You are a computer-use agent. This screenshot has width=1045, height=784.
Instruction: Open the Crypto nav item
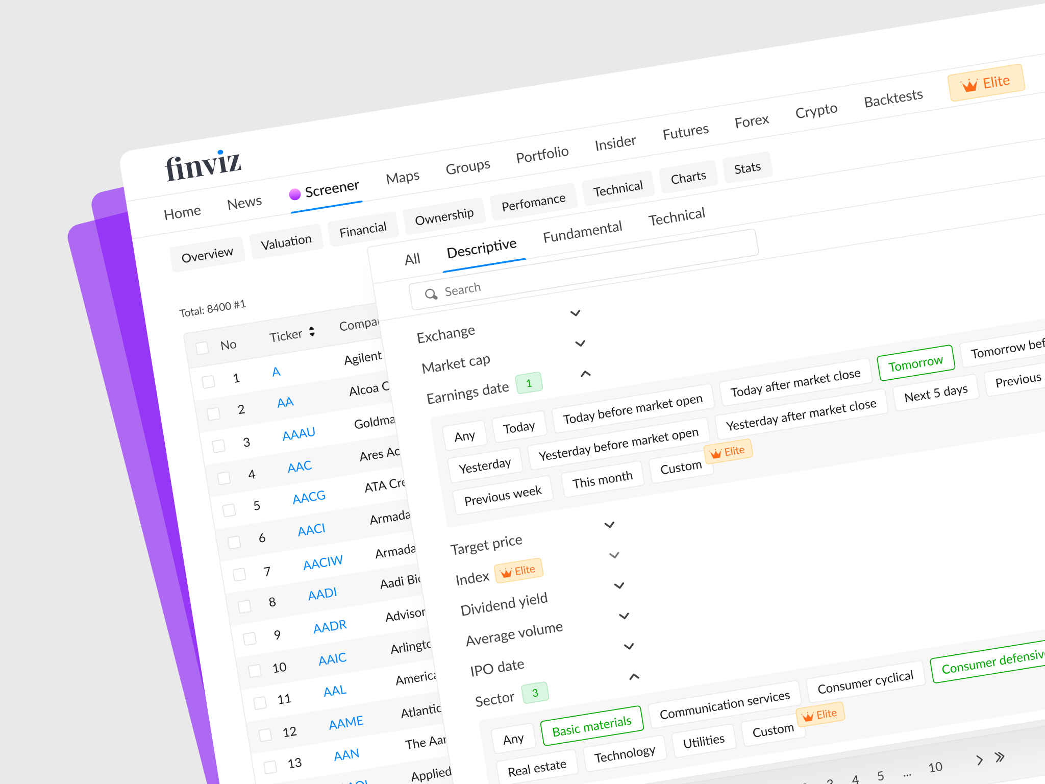(x=816, y=111)
